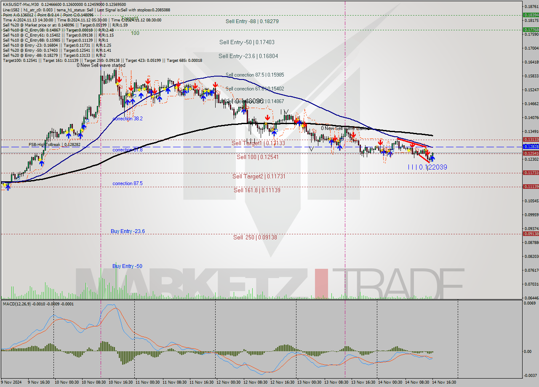Select the 'Sell %10 @ C_Entry88: 0.15985' line
Image resolution: width=539 pixels, height=387 pixels.
point(56,40)
